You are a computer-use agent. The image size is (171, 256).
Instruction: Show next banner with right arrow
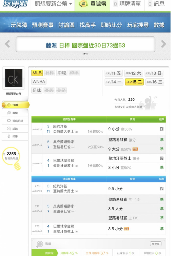click(163, 44)
